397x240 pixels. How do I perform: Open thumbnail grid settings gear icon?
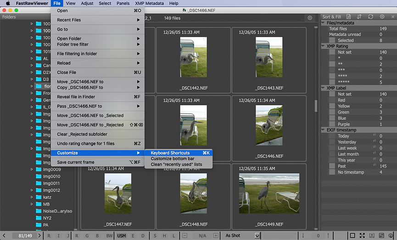(310, 18)
